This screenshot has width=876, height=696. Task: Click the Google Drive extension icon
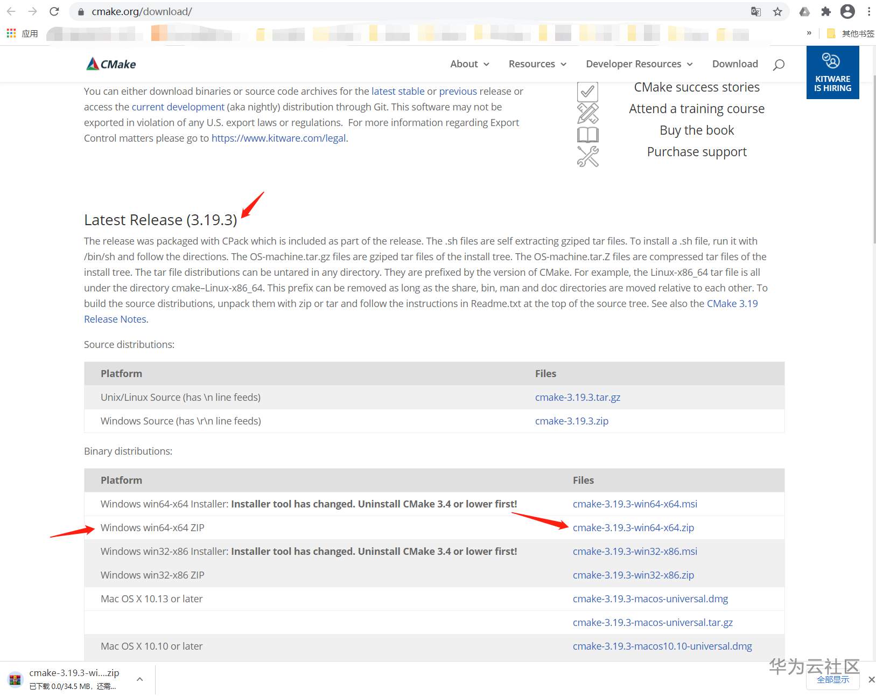804,11
